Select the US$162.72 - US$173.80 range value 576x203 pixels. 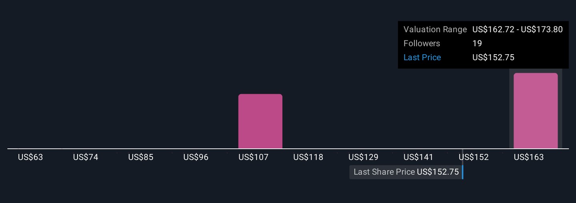click(518, 30)
